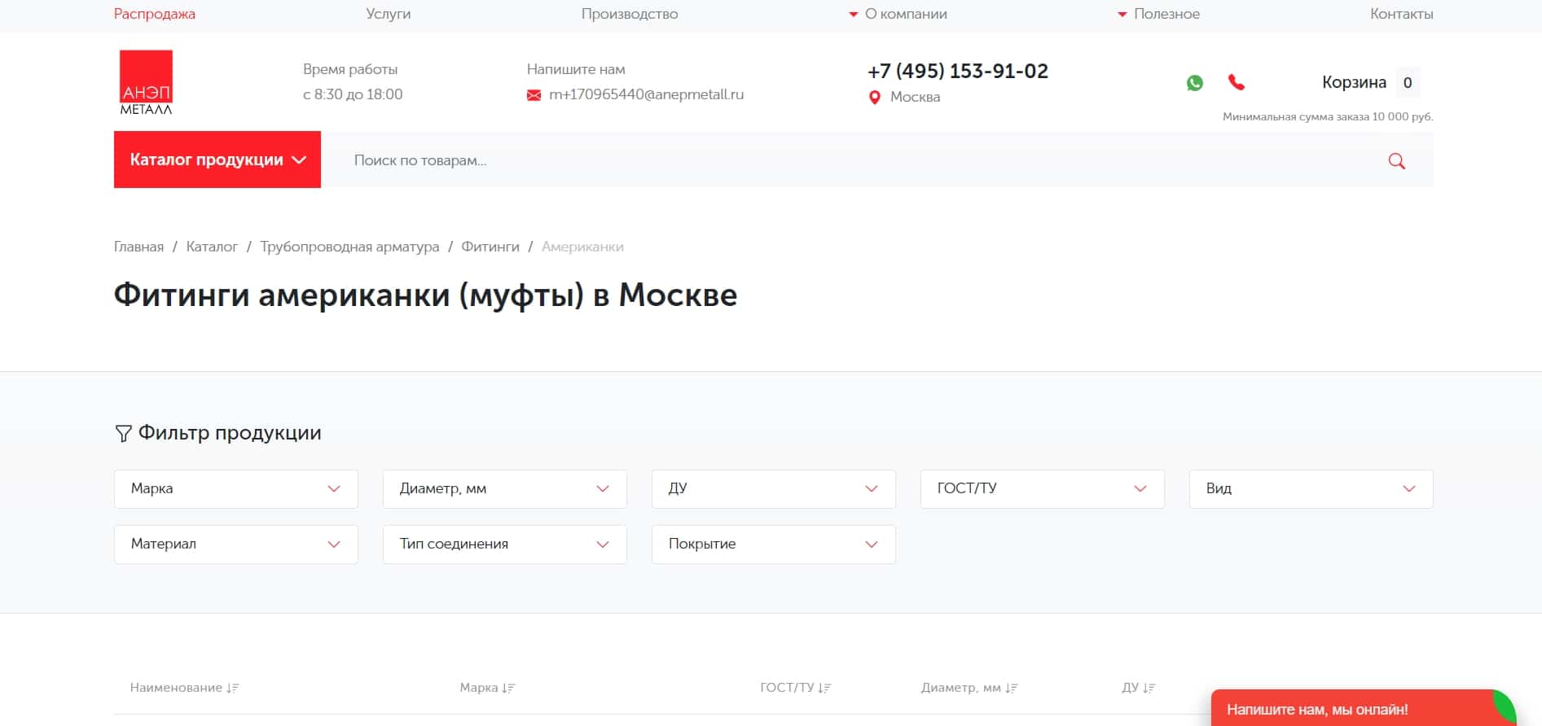The image size is (1542, 726).
Task: Click the working hours с 8:30 до 18:00
Action: [x=353, y=94]
